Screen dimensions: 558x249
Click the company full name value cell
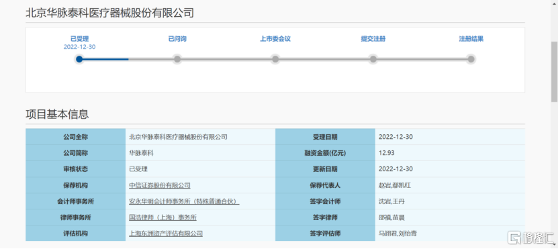[200, 137]
